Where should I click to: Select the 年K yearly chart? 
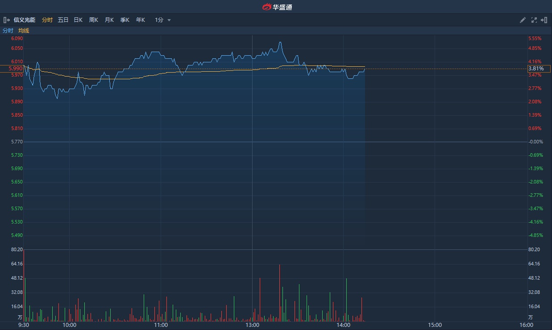point(140,20)
